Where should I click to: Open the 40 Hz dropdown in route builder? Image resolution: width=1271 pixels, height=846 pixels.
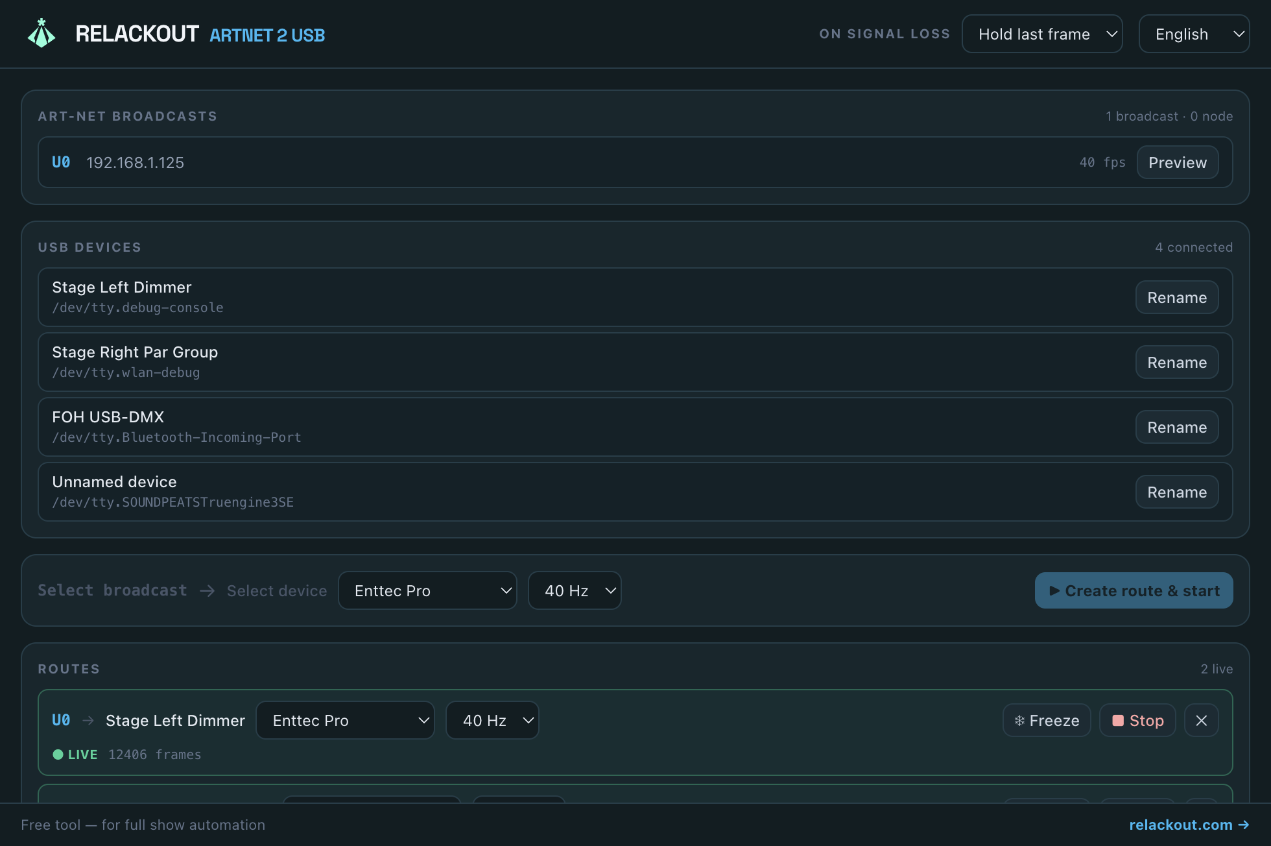tap(575, 590)
